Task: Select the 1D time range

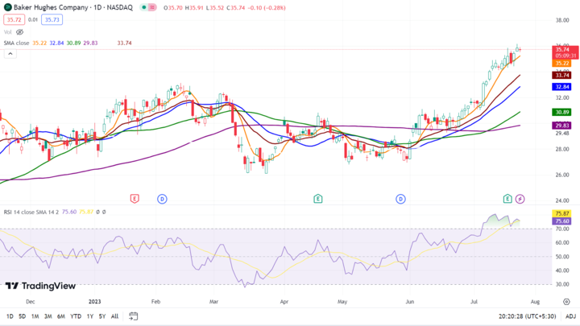Action: [10, 316]
